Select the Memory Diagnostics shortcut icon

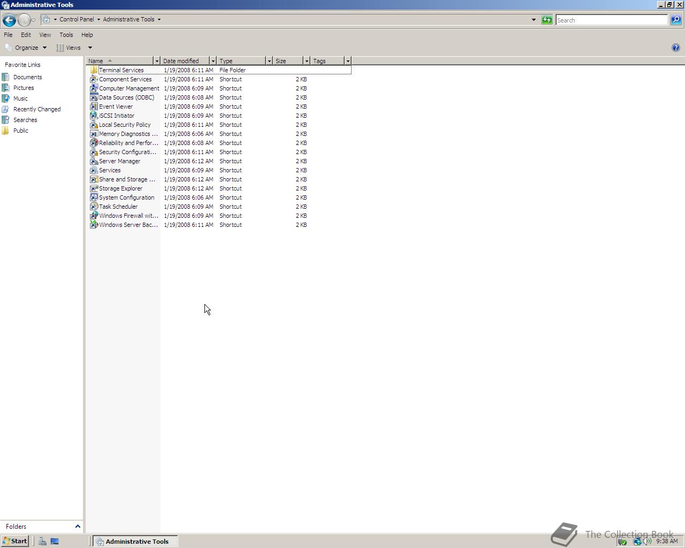pos(94,134)
